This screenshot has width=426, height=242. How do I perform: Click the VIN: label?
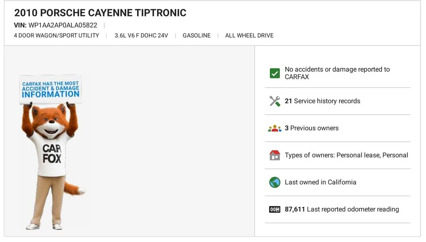tap(20, 25)
